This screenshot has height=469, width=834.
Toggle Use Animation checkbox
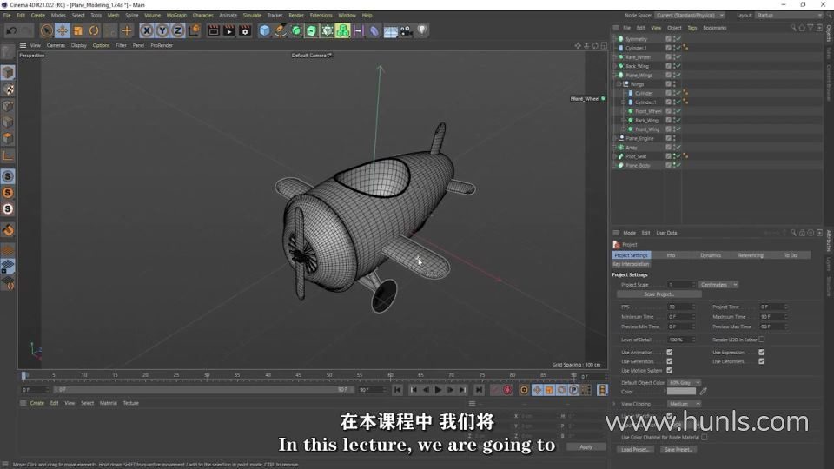pyautogui.click(x=670, y=353)
